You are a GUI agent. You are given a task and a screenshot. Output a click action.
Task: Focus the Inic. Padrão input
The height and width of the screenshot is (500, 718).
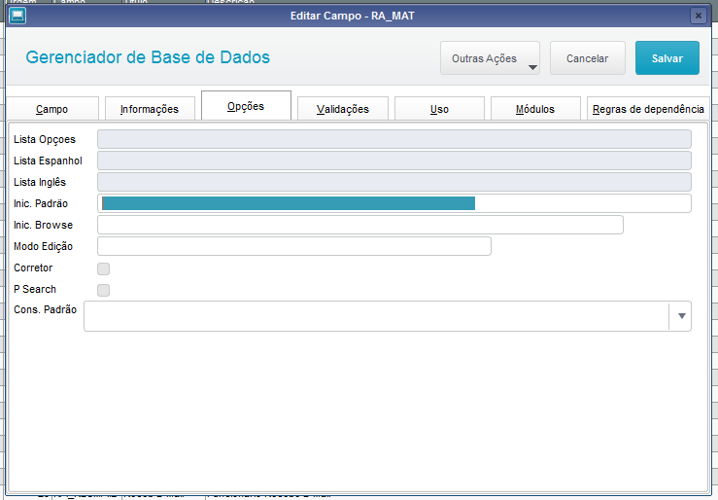[x=394, y=203]
